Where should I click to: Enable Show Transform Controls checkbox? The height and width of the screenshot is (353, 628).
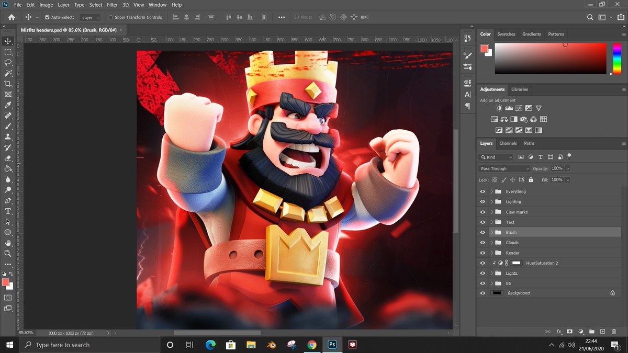[x=110, y=17]
